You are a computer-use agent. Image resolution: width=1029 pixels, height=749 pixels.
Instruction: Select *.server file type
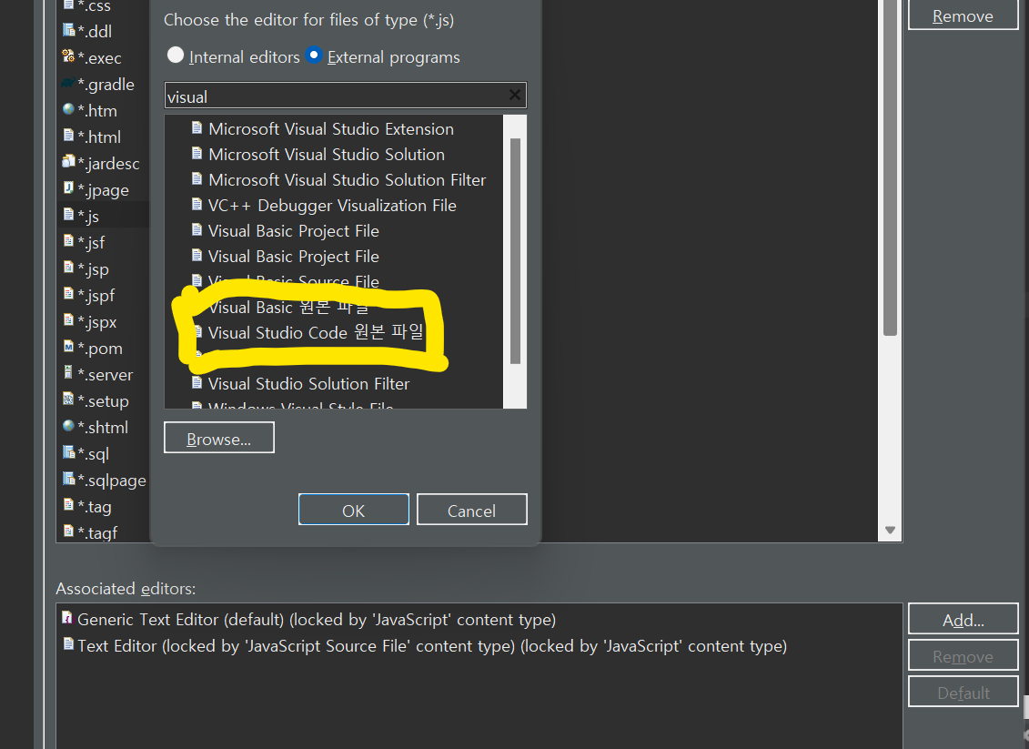105,375
